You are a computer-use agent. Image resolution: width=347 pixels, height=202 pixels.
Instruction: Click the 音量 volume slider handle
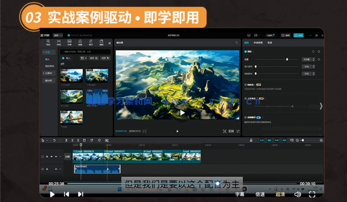pyautogui.click(x=288, y=59)
